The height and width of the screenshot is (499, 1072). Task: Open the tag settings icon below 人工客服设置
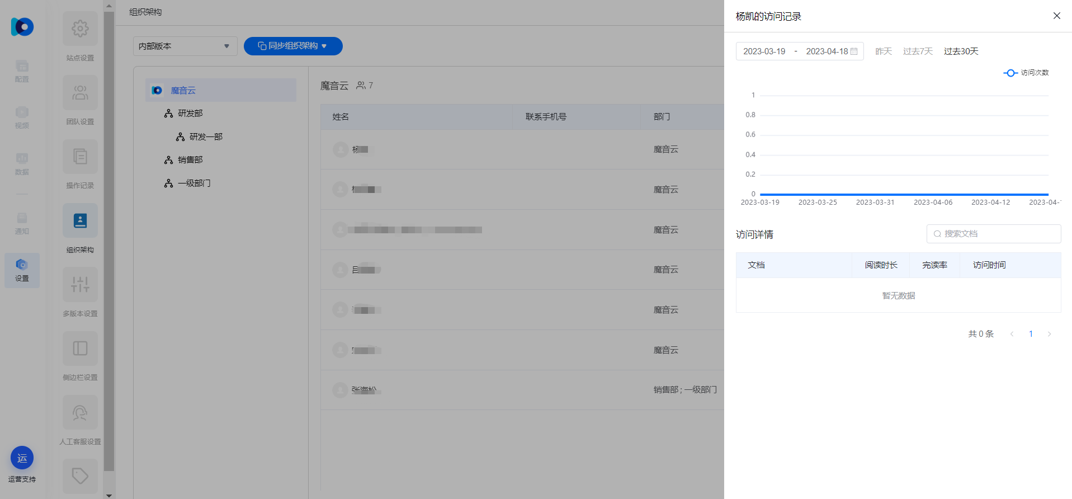pos(80,476)
